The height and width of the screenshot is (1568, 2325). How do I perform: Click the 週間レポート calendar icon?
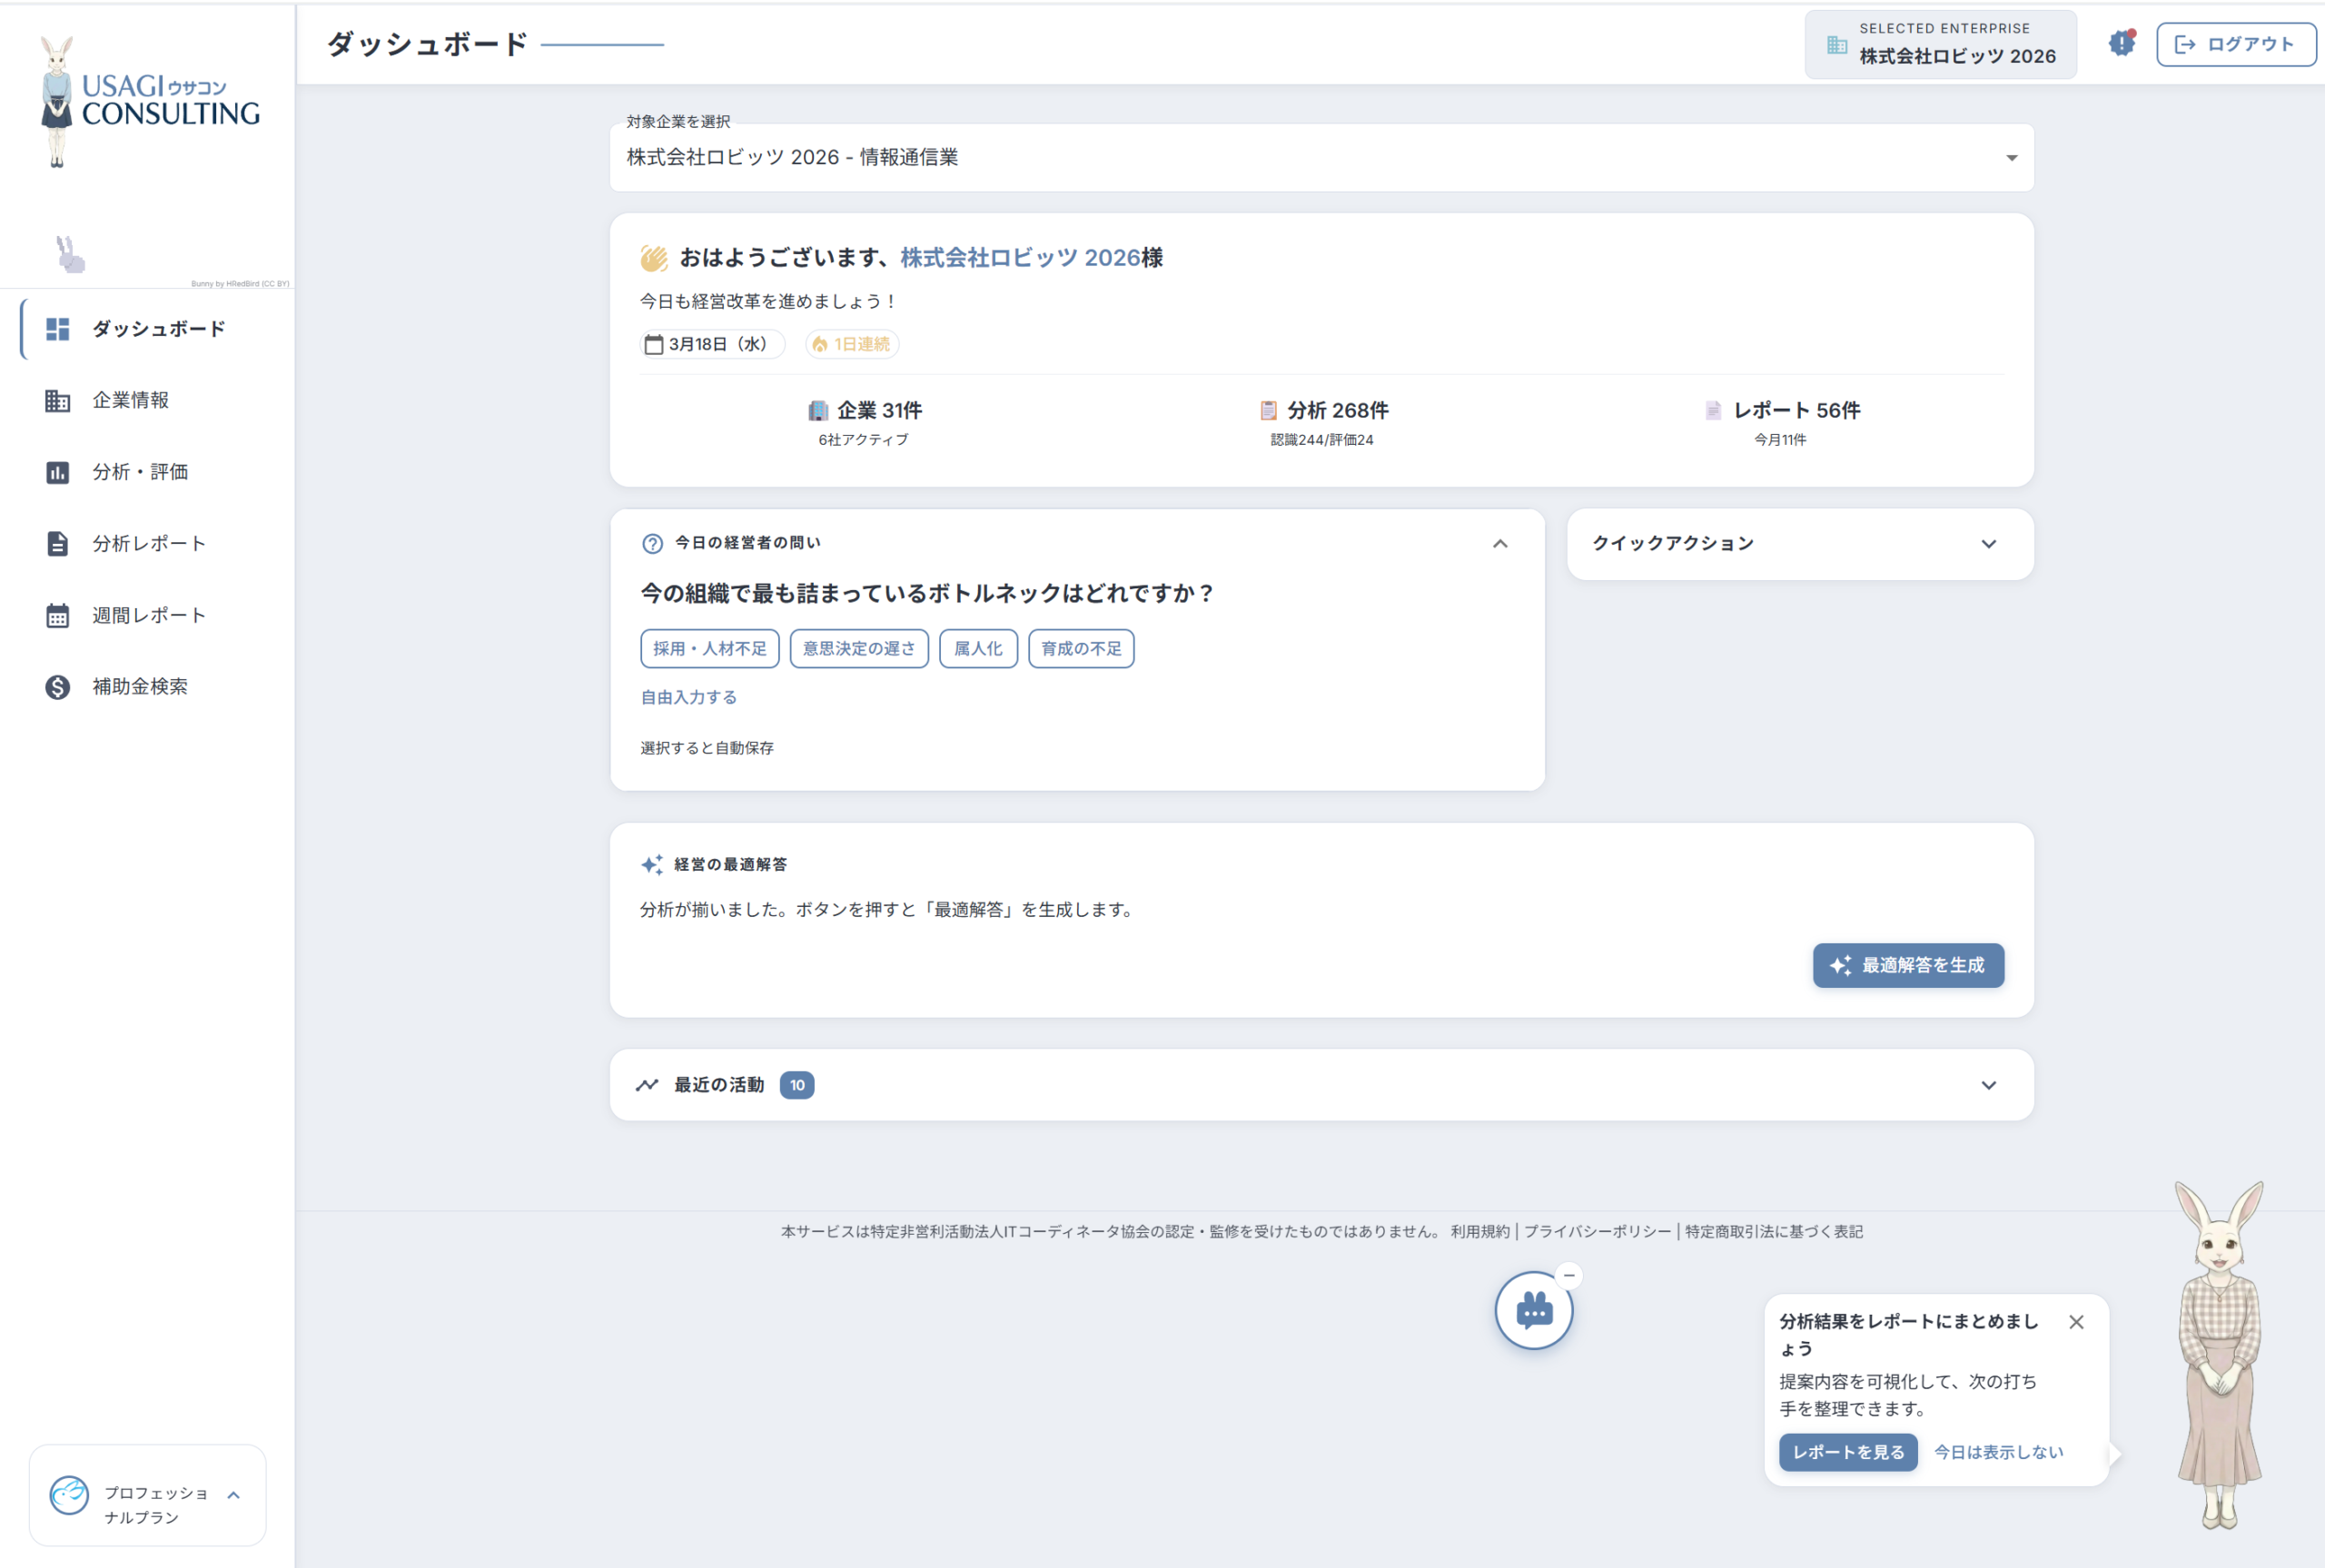58,615
